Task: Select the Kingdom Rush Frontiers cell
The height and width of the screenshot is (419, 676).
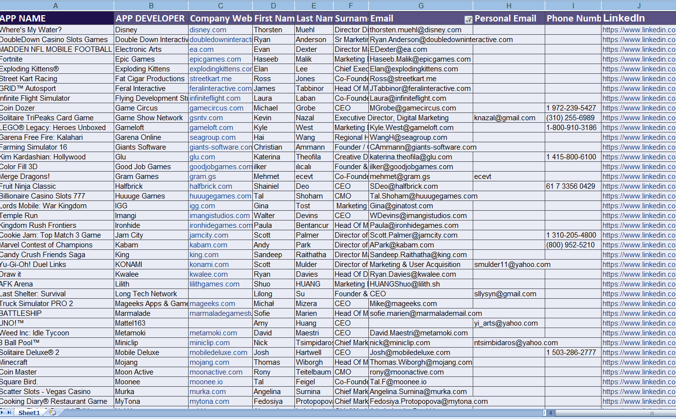Action: pos(57,225)
